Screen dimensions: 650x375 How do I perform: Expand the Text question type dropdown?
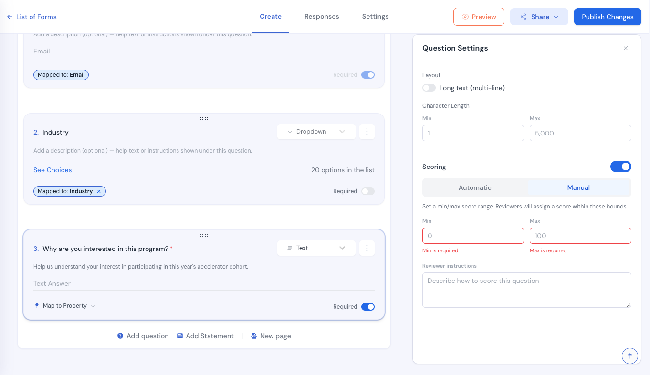click(x=316, y=248)
